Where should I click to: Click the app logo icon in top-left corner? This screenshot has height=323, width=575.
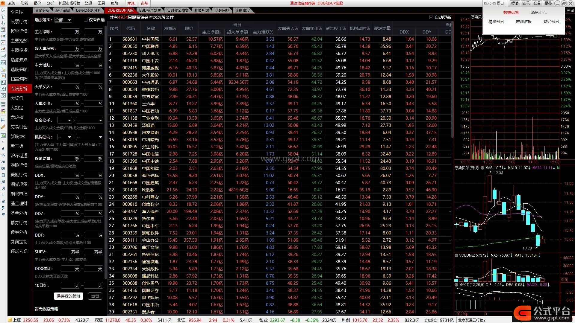[3, 3]
